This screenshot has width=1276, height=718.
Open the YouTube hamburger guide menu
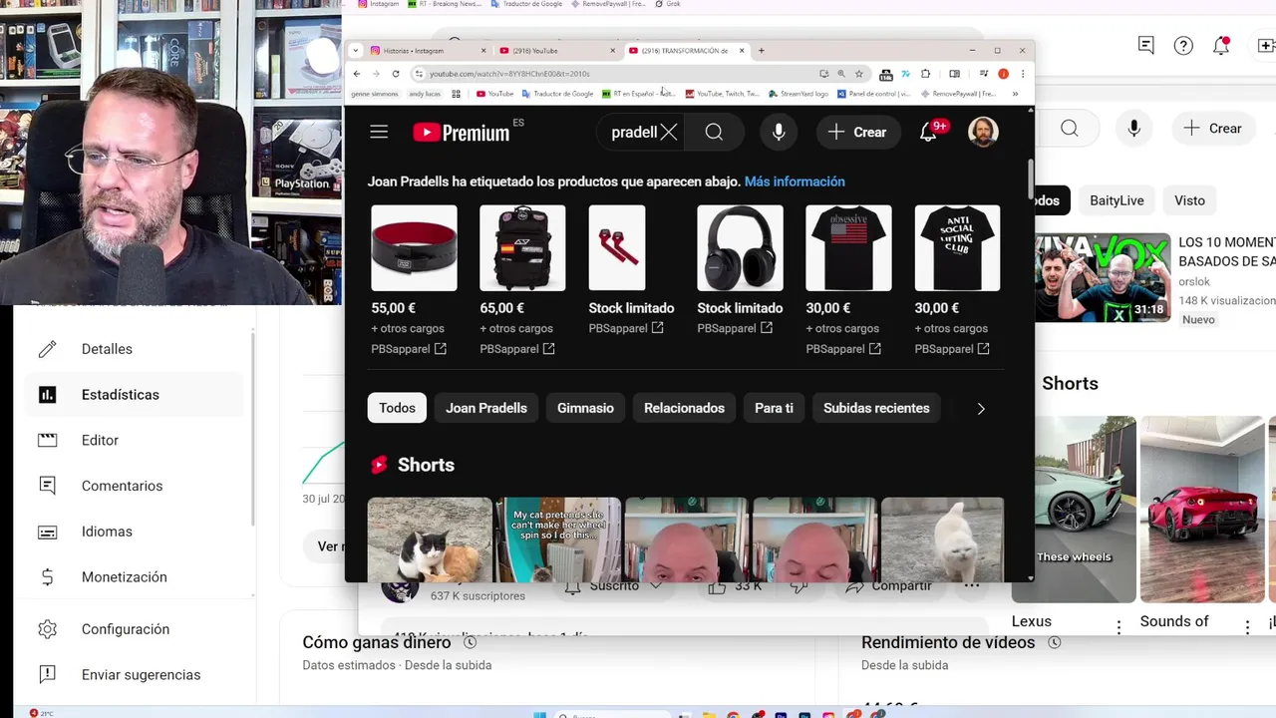[x=379, y=132]
